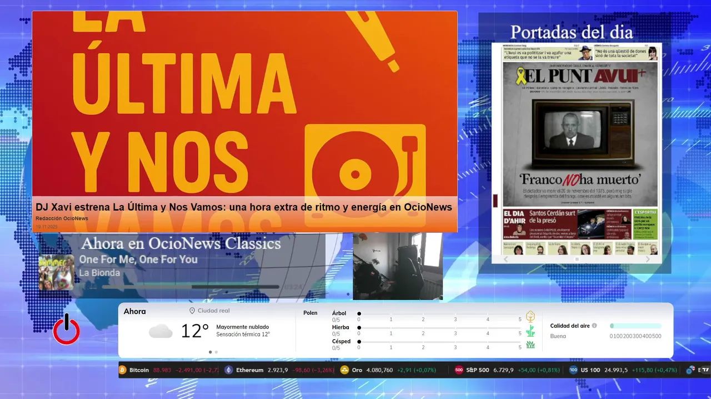Click the Ahora en OcioNews Classics heading
711x399 pixels.
point(181,243)
